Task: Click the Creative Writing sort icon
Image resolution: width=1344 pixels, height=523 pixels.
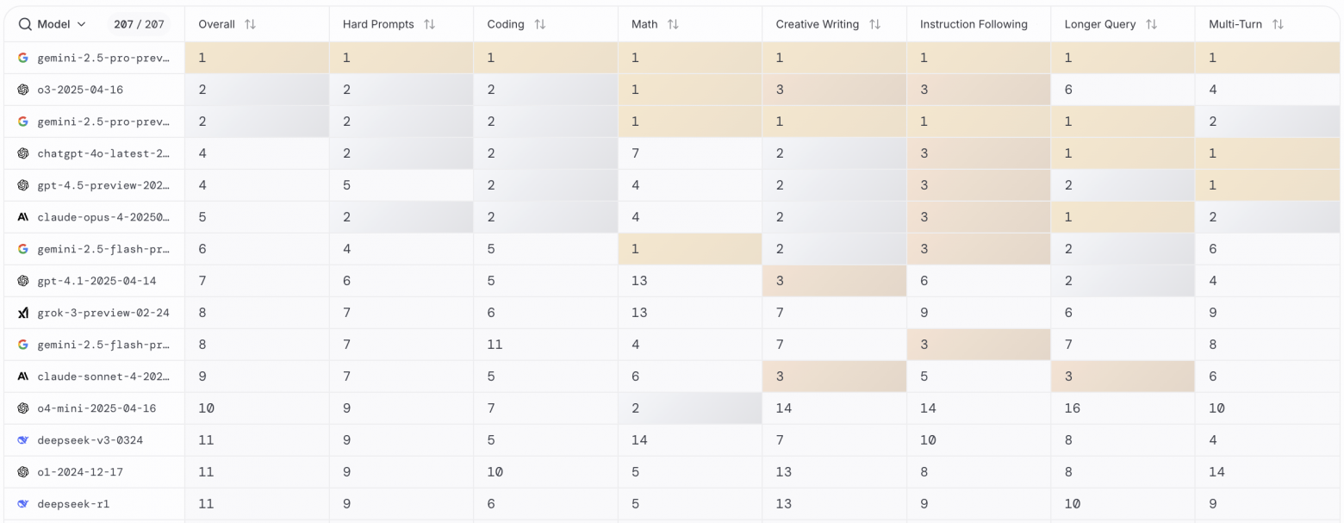Action: pyautogui.click(x=874, y=24)
